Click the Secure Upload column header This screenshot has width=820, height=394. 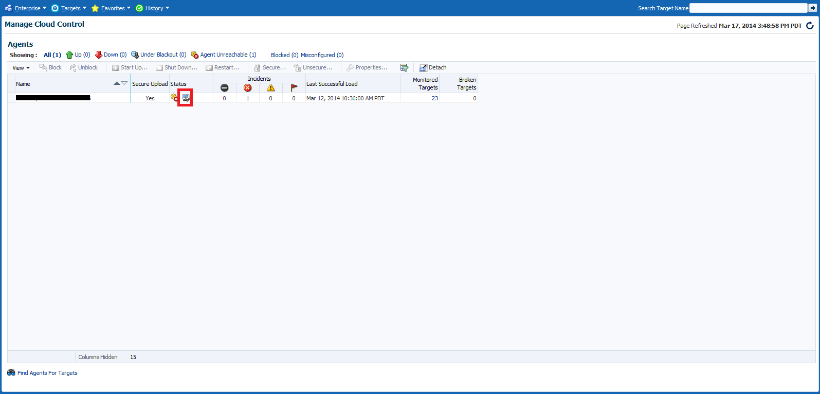click(x=150, y=84)
